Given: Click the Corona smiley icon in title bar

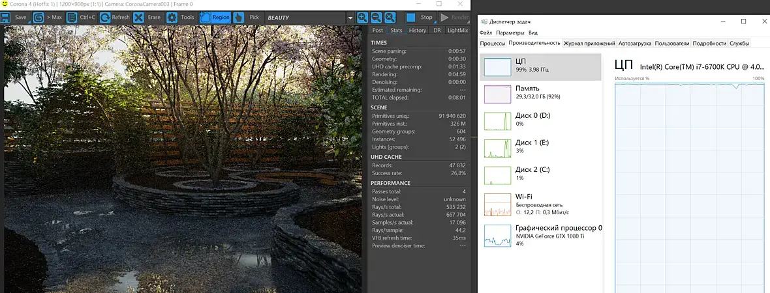Looking at the screenshot, I should [x=5, y=4].
